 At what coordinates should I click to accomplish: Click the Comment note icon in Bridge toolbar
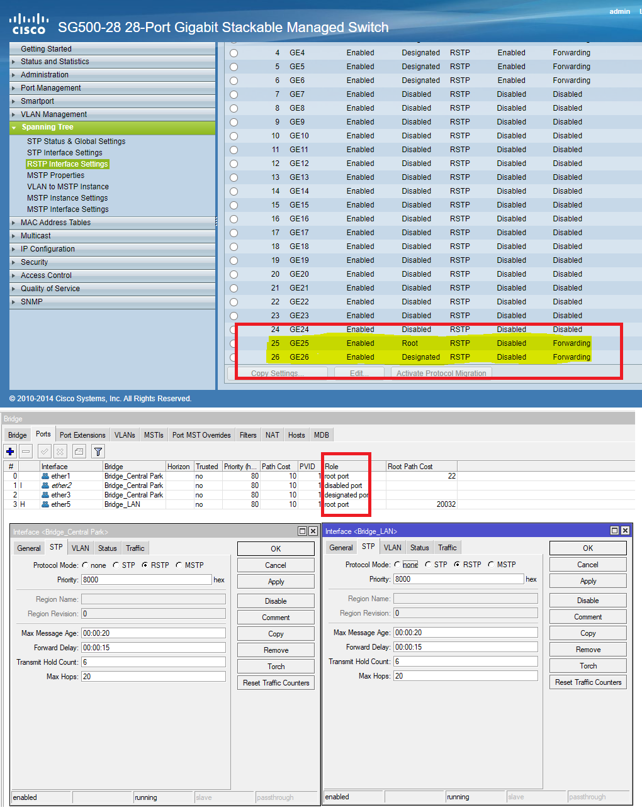tap(79, 452)
